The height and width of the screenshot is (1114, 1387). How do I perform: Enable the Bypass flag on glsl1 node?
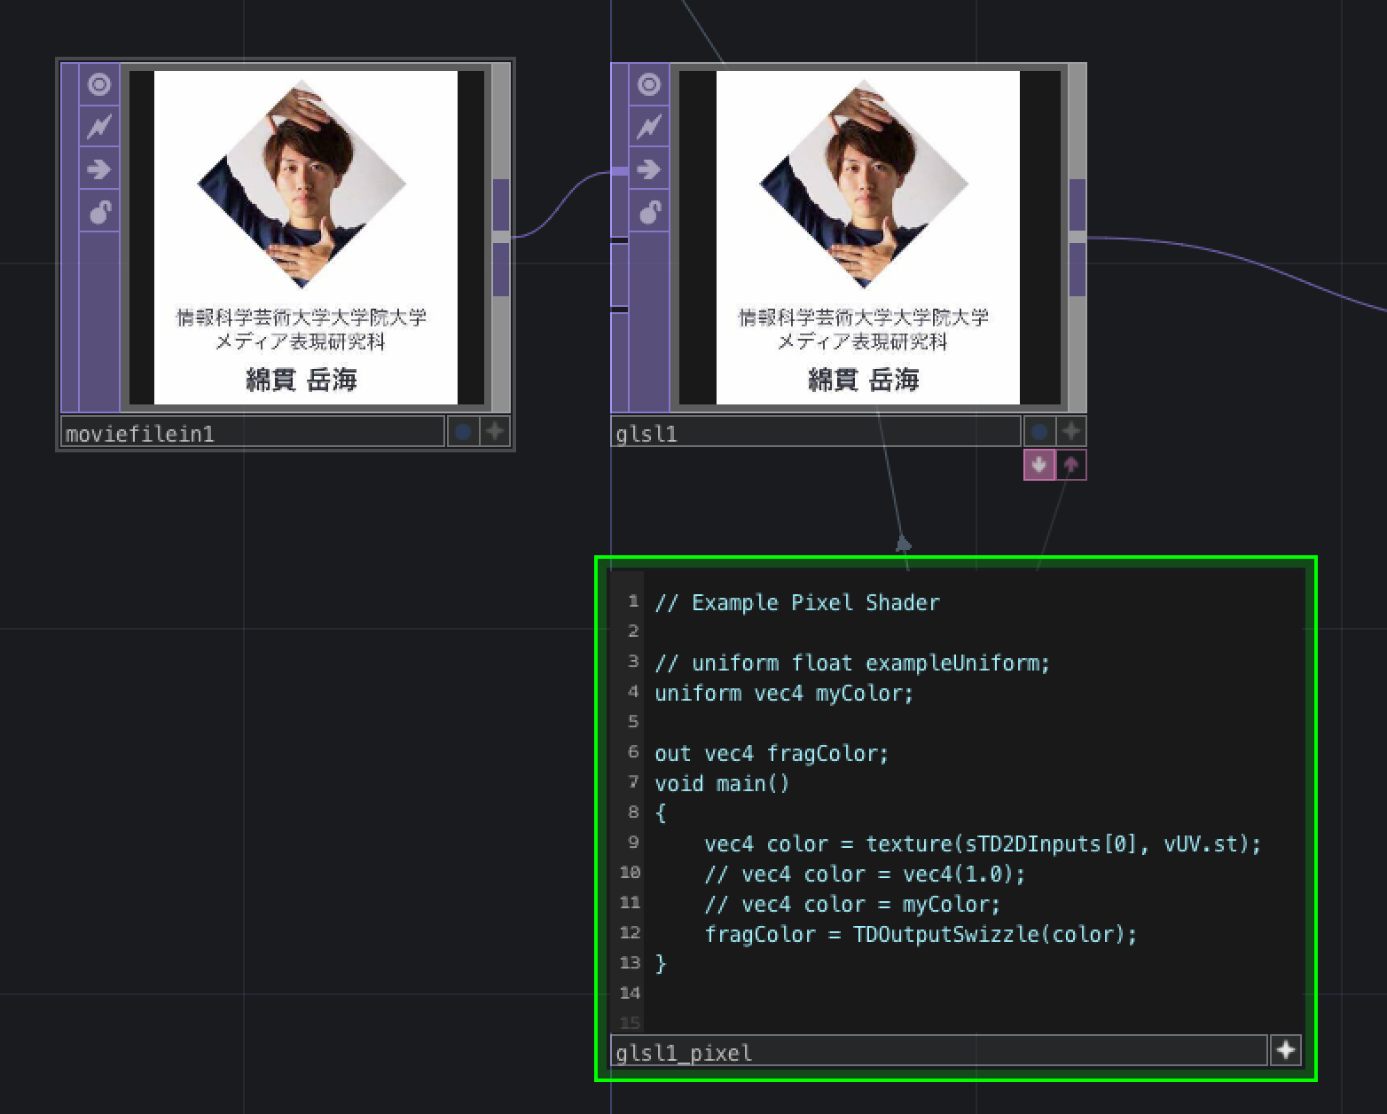point(648,126)
